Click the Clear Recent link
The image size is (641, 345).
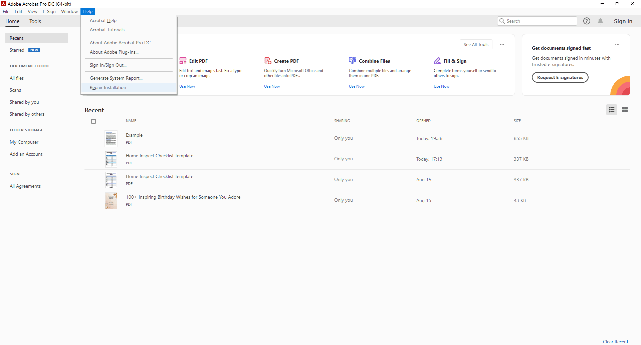616,341
